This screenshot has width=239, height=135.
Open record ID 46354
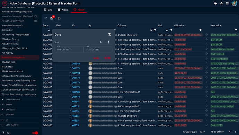click(76, 102)
